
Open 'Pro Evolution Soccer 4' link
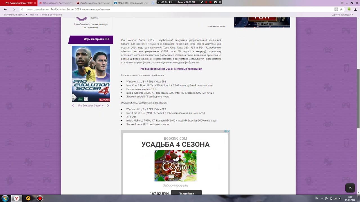91,105
